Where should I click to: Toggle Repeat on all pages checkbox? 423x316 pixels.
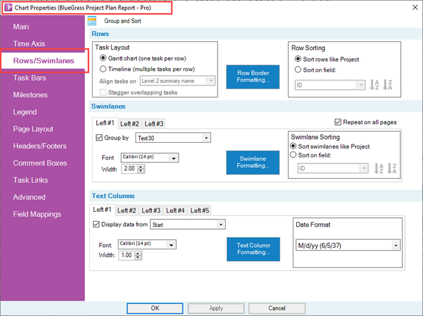[x=338, y=122]
